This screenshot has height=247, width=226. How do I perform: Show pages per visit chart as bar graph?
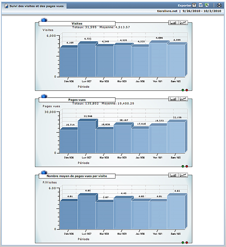pyautogui.click(x=173, y=175)
